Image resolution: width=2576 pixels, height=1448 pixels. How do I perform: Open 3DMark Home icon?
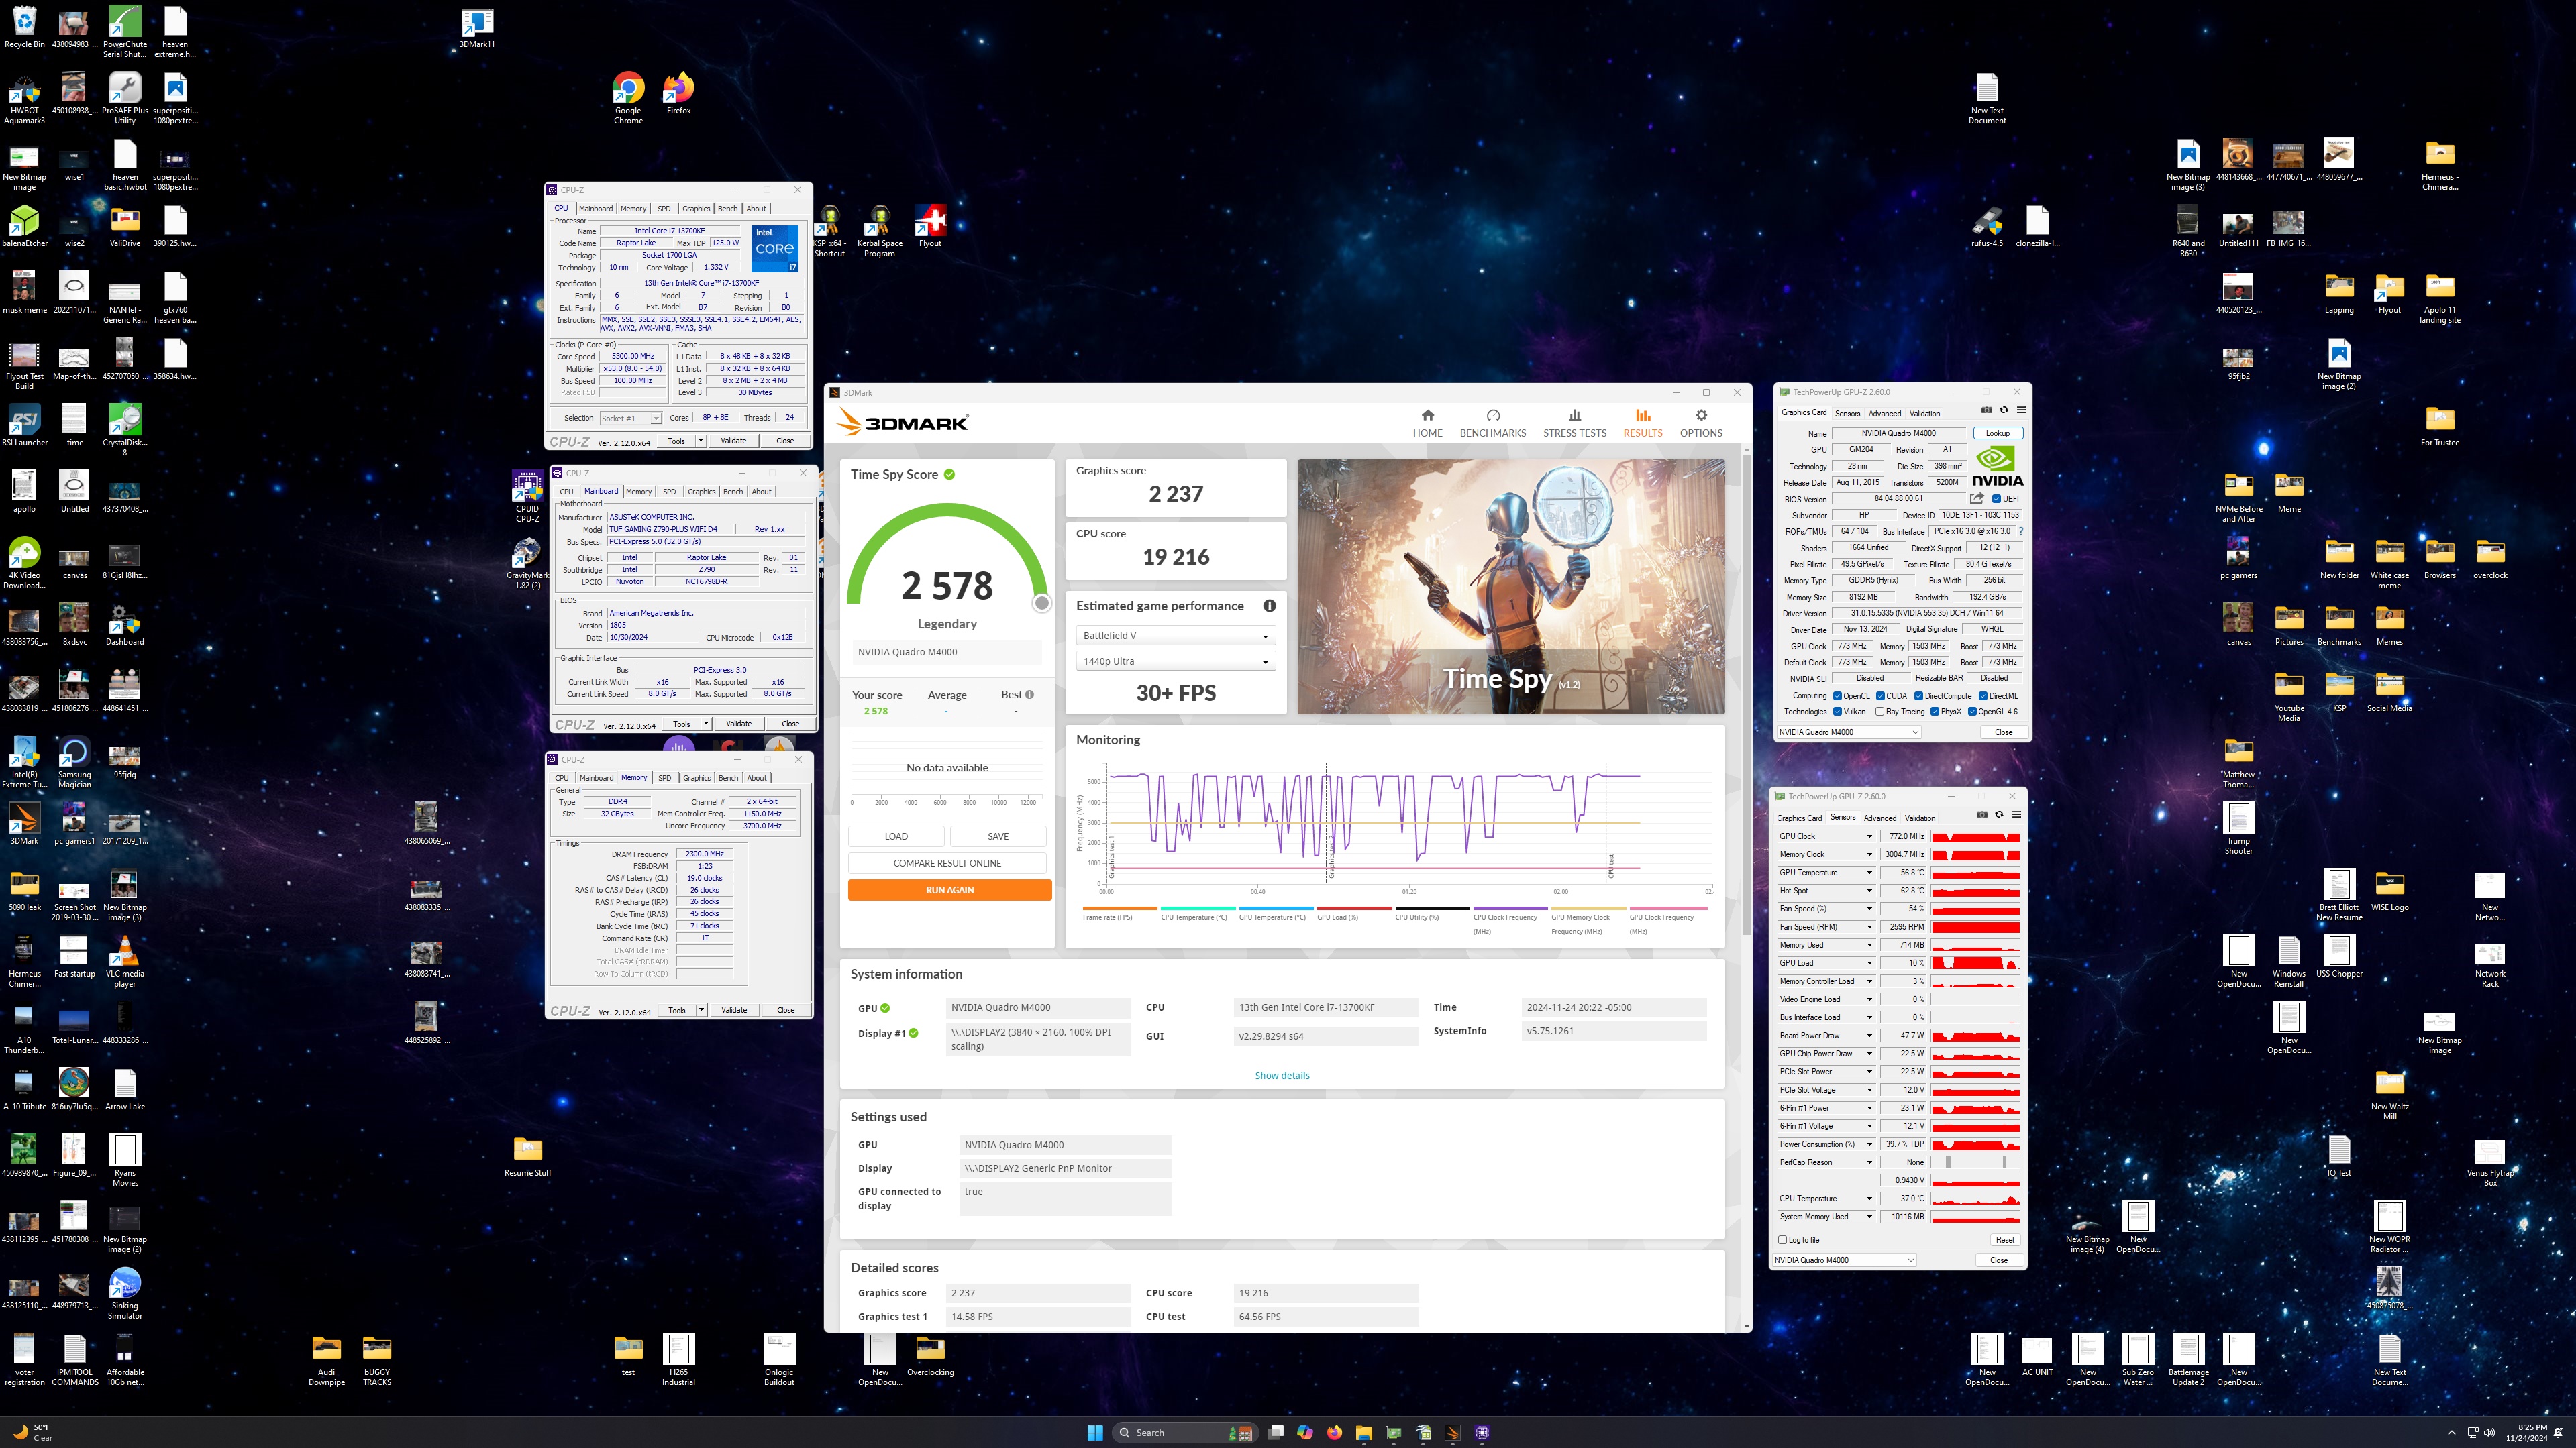click(x=1427, y=414)
